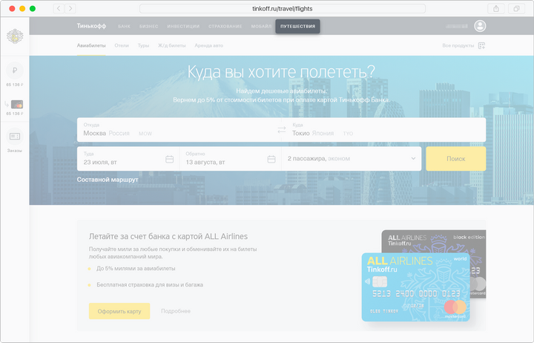Open calendar icon in Обратно date field
The image size is (534, 343).
[x=271, y=159]
